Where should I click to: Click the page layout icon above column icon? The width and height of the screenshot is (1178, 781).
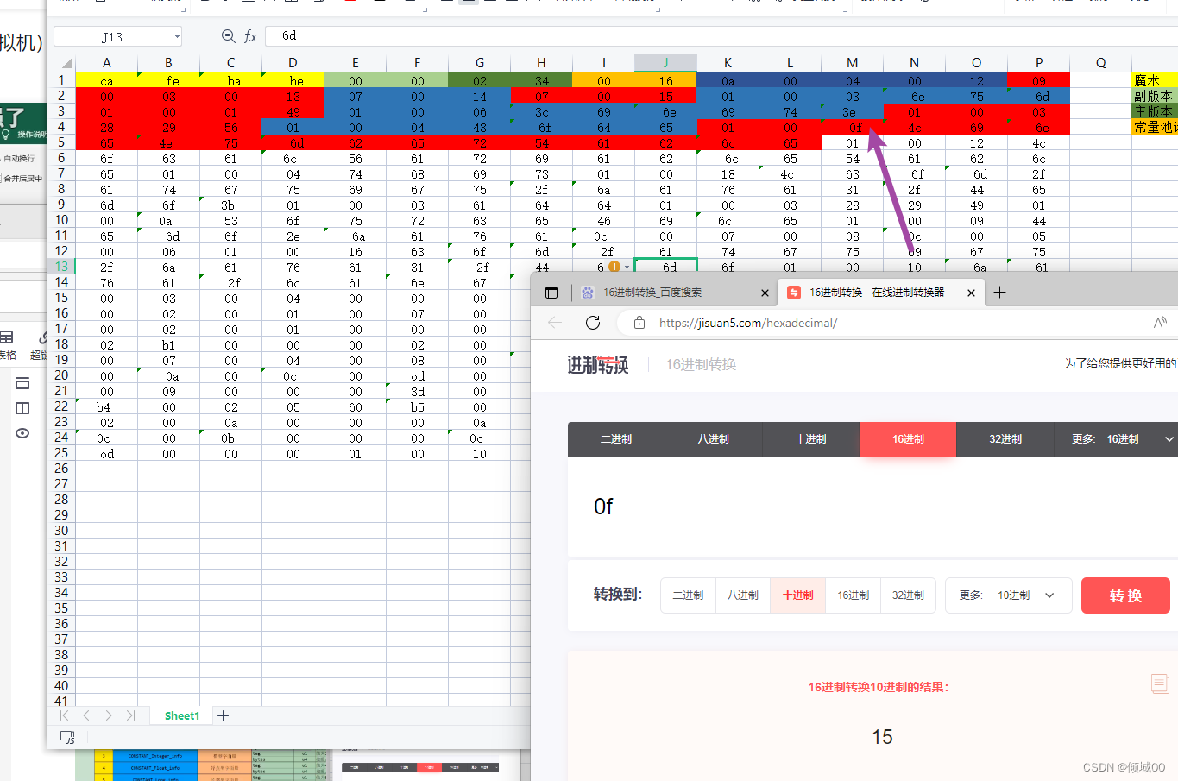22,383
